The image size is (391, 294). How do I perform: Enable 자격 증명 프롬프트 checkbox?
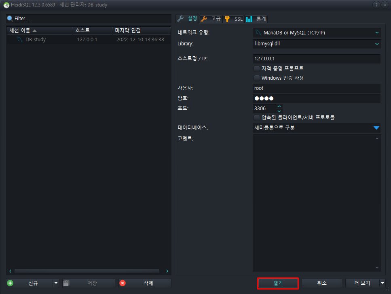[257, 68]
